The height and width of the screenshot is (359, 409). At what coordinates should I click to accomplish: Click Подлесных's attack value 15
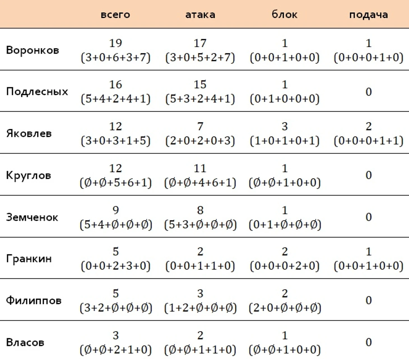point(200,85)
